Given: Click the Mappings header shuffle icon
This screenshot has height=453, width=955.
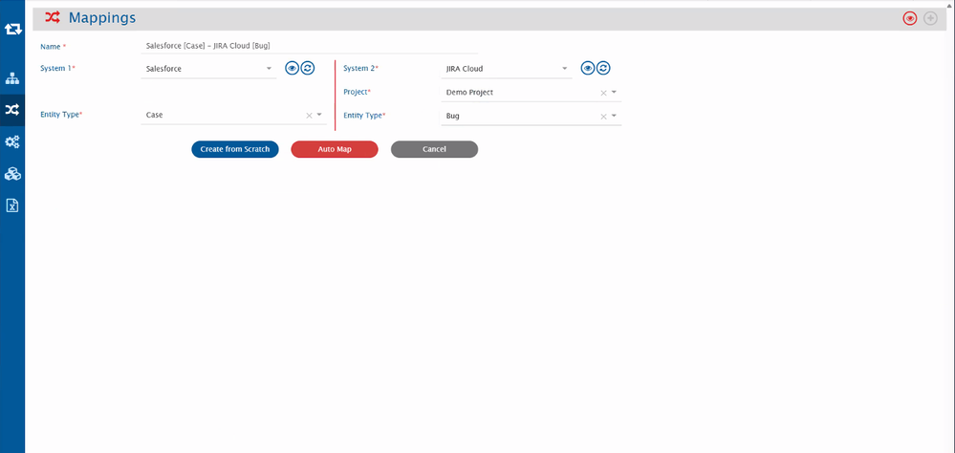Looking at the screenshot, I should pos(53,18).
